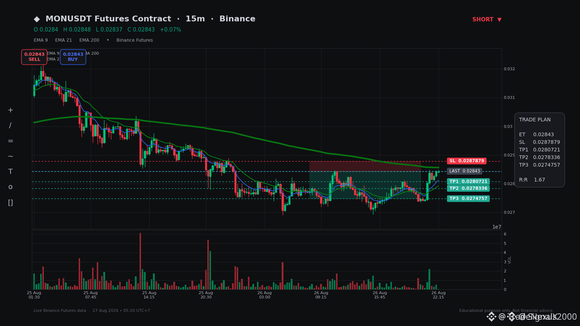Screen dimensions: 580x326
Task: Click the 25 Aug 01:30 time axis label
Action: coord(34,295)
